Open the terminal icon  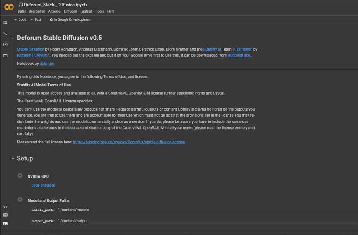[x=6, y=224]
